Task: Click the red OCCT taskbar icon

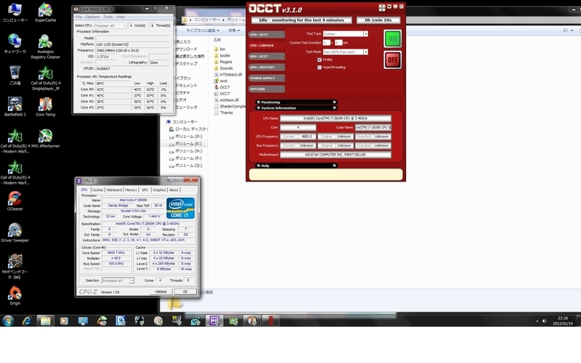Action: [270, 321]
